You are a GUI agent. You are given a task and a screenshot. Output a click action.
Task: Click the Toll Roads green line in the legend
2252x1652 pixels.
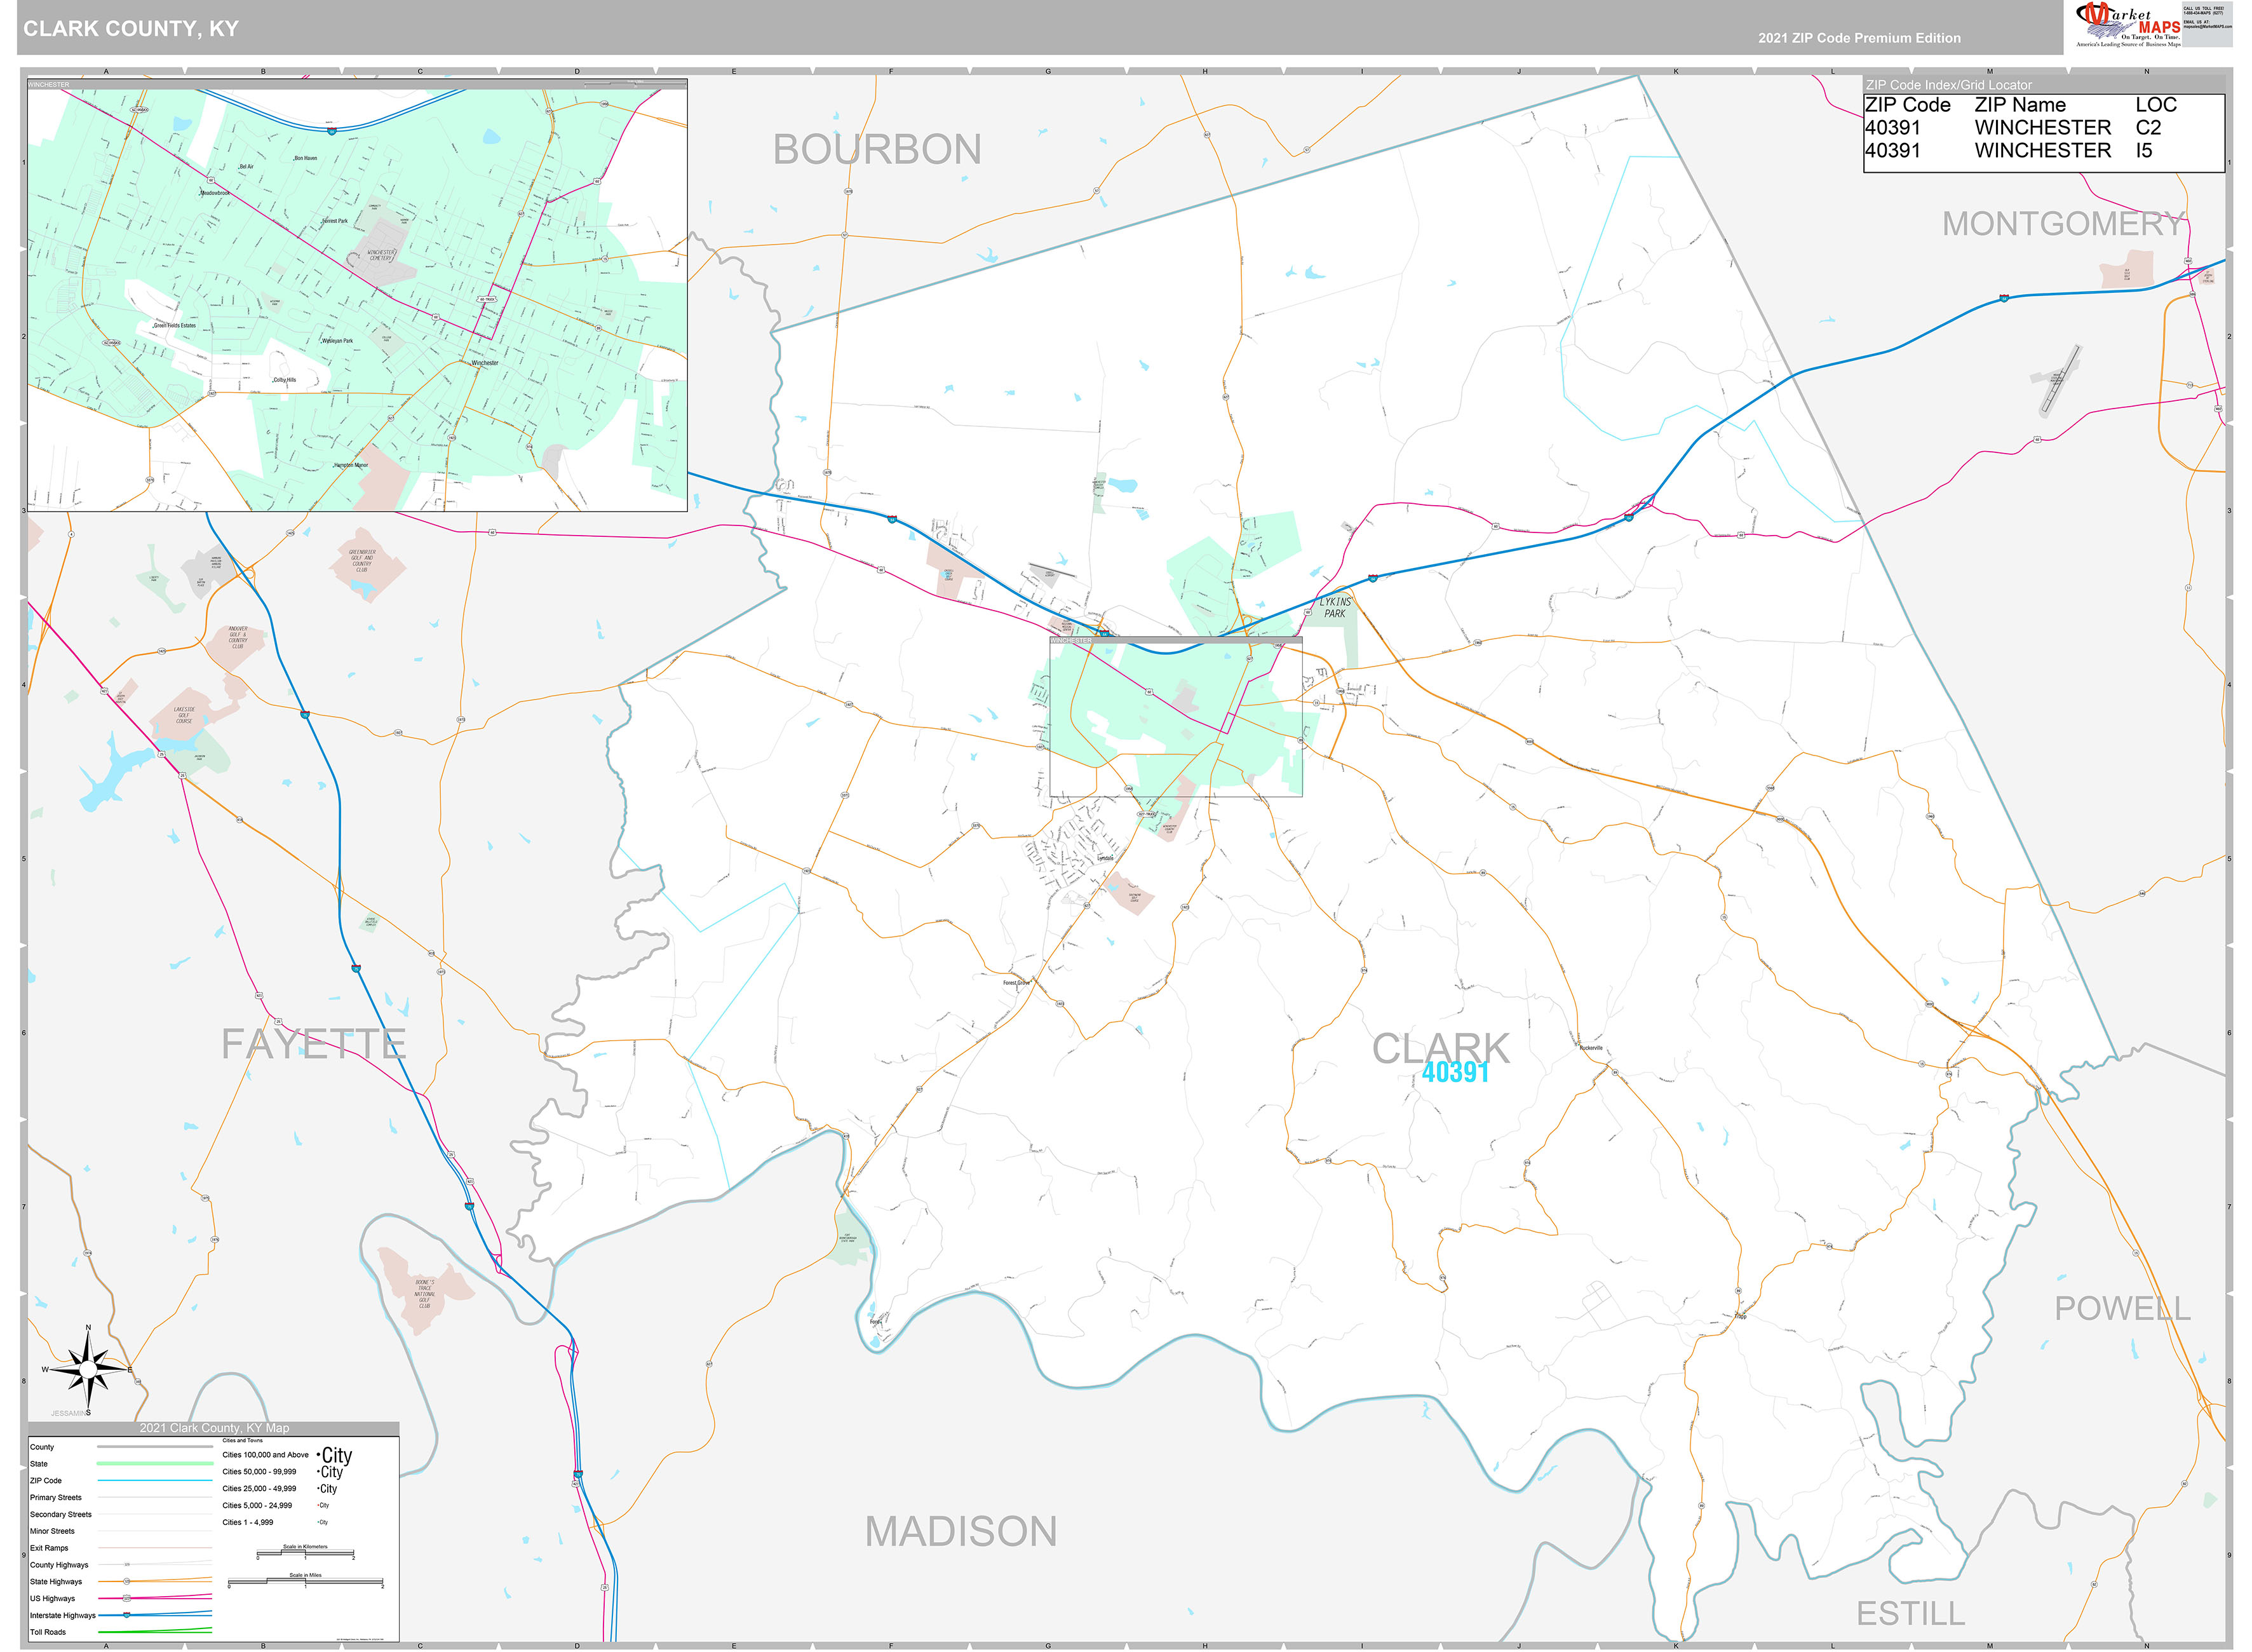(x=154, y=1631)
